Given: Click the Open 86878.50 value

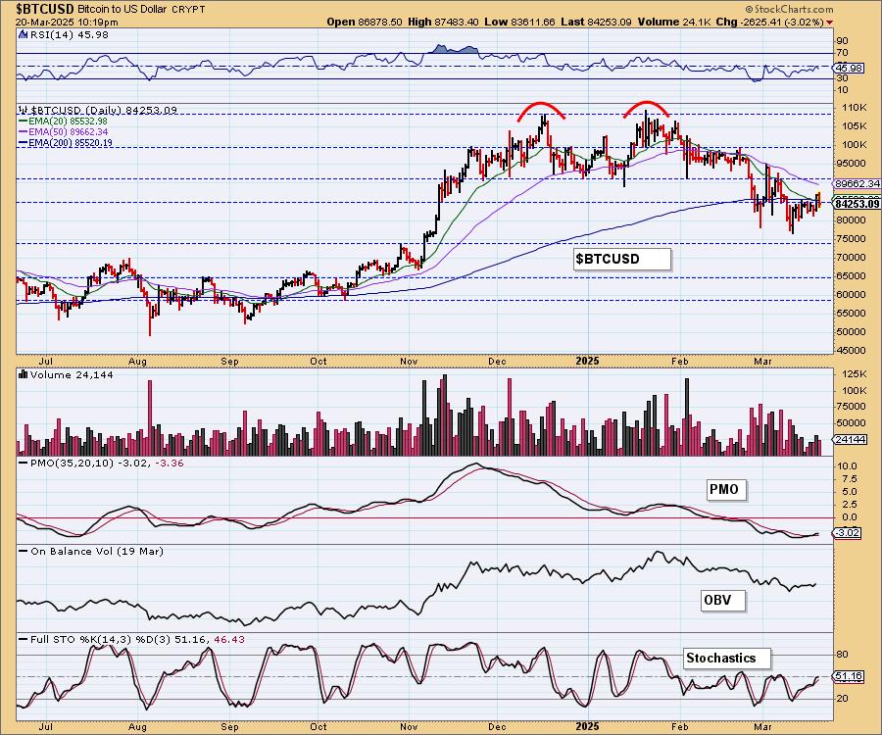Looking at the screenshot, I should point(365,22).
